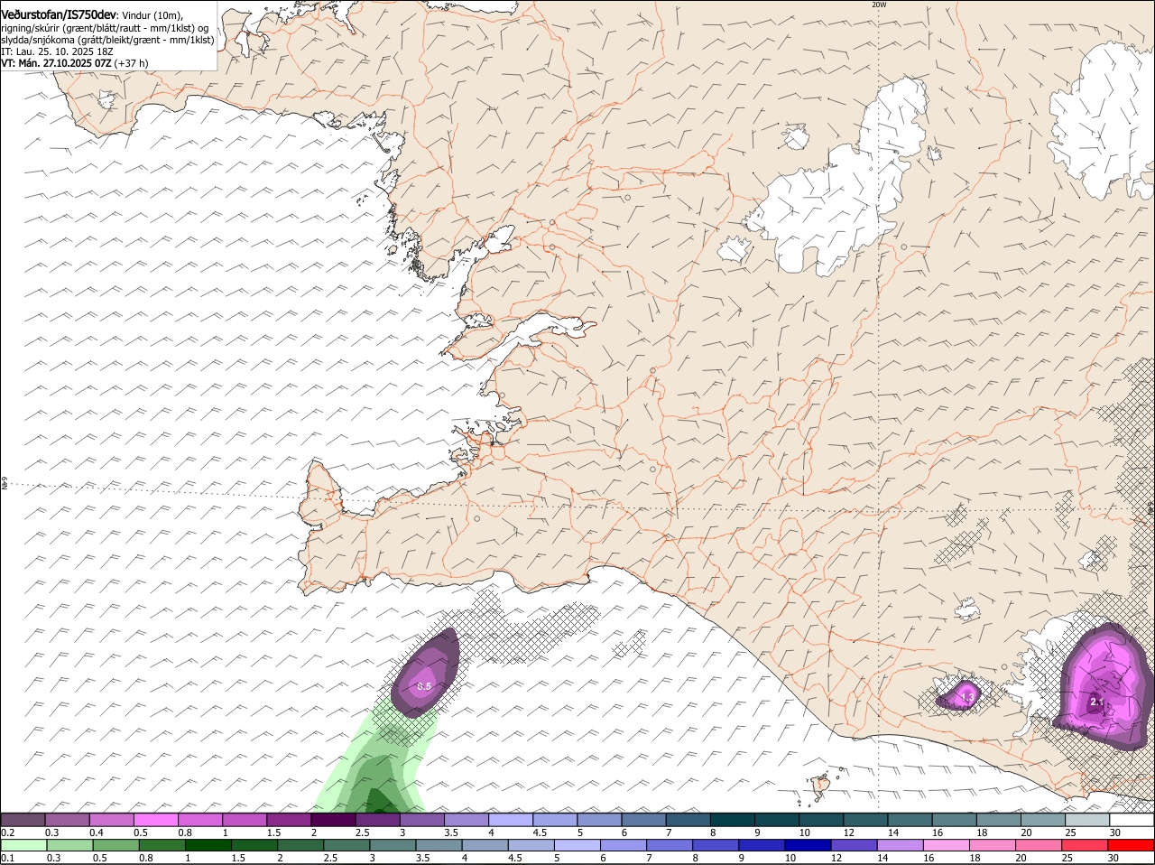The image size is (1155, 865).
Task: Click the 64N latitude label at left edge
Action: (x=4, y=484)
